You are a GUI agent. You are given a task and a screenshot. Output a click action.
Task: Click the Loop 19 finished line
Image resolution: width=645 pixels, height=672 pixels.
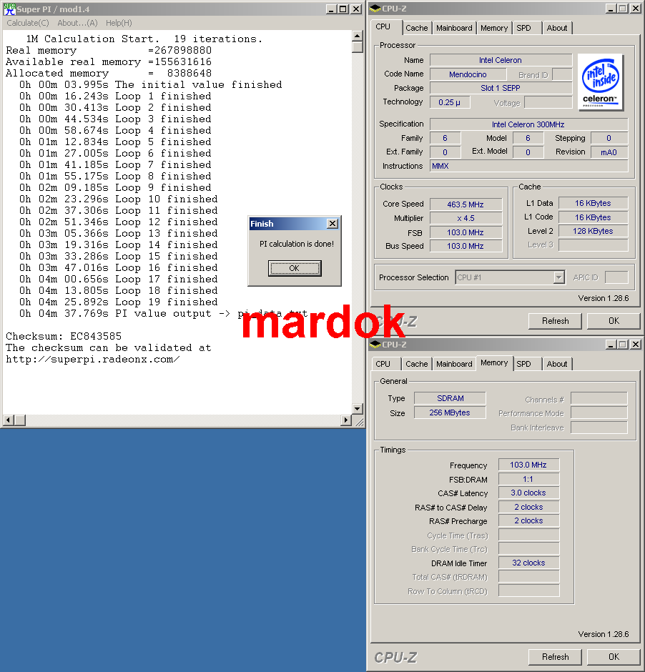pyautogui.click(x=118, y=302)
